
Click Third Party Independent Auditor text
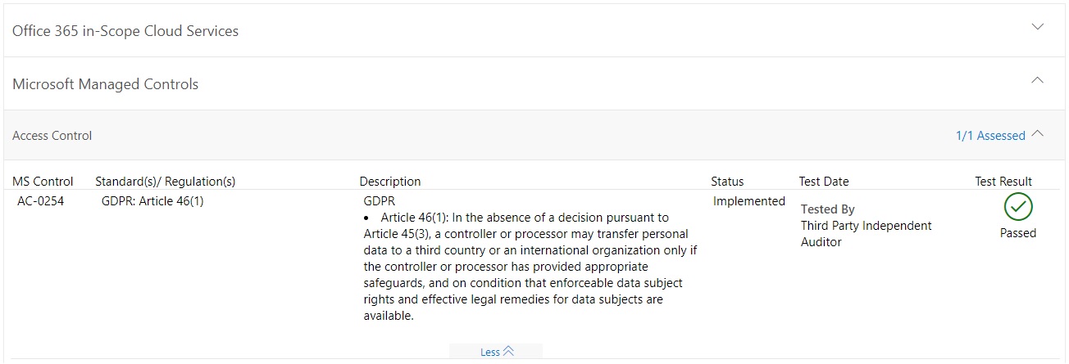tap(866, 233)
